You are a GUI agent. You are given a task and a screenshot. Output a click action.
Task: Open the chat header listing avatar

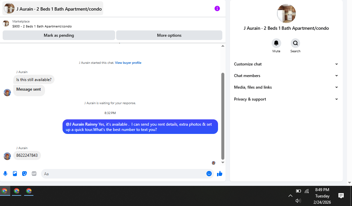click(x=9, y=9)
